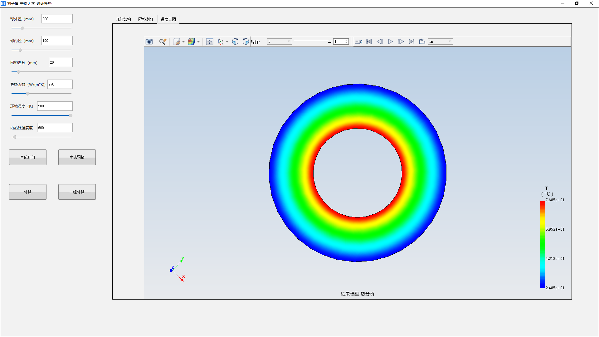Click the 导热系数 input field
The image size is (599, 337).
pyautogui.click(x=60, y=84)
